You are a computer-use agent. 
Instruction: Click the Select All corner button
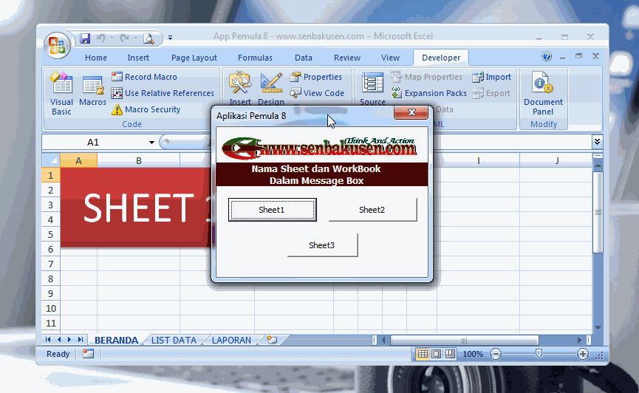tap(51, 160)
